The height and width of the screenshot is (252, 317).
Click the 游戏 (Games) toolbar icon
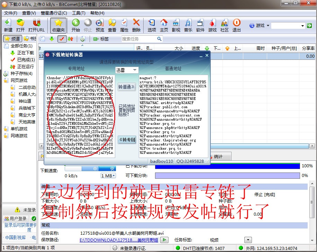click(212, 26)
